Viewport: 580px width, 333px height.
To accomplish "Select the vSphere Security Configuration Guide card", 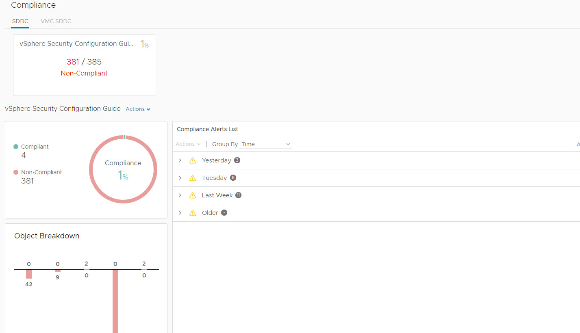I will (x=84, y=65).
